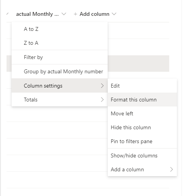
Task: Open the Totals menu entry
Action: (60, 100)
